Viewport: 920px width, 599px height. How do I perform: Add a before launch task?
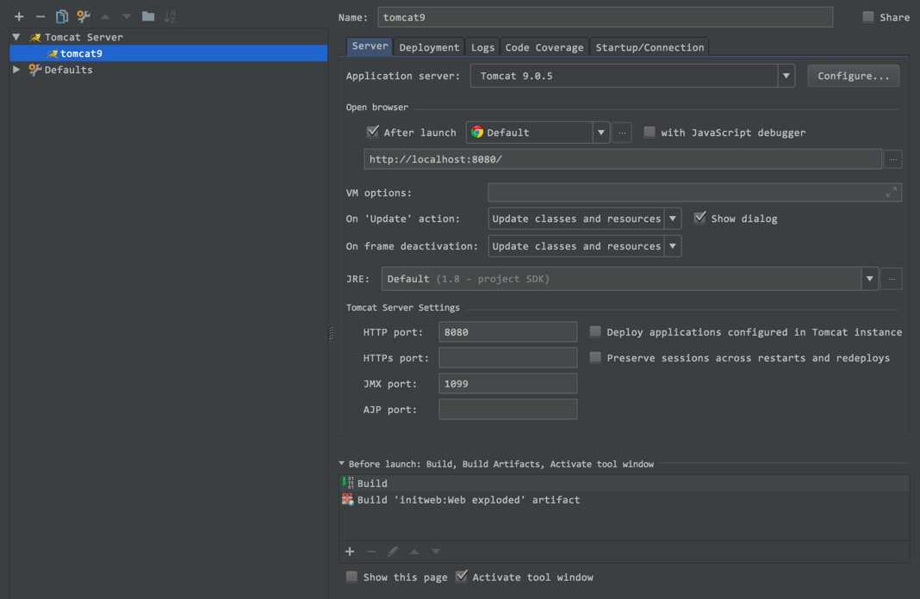click(x=350, y=552)
